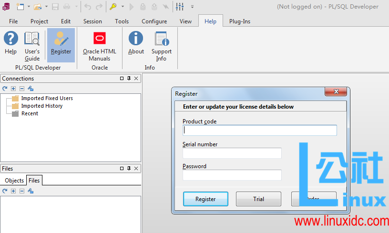Switch to the Objects tab

click(x=14, y=181)
